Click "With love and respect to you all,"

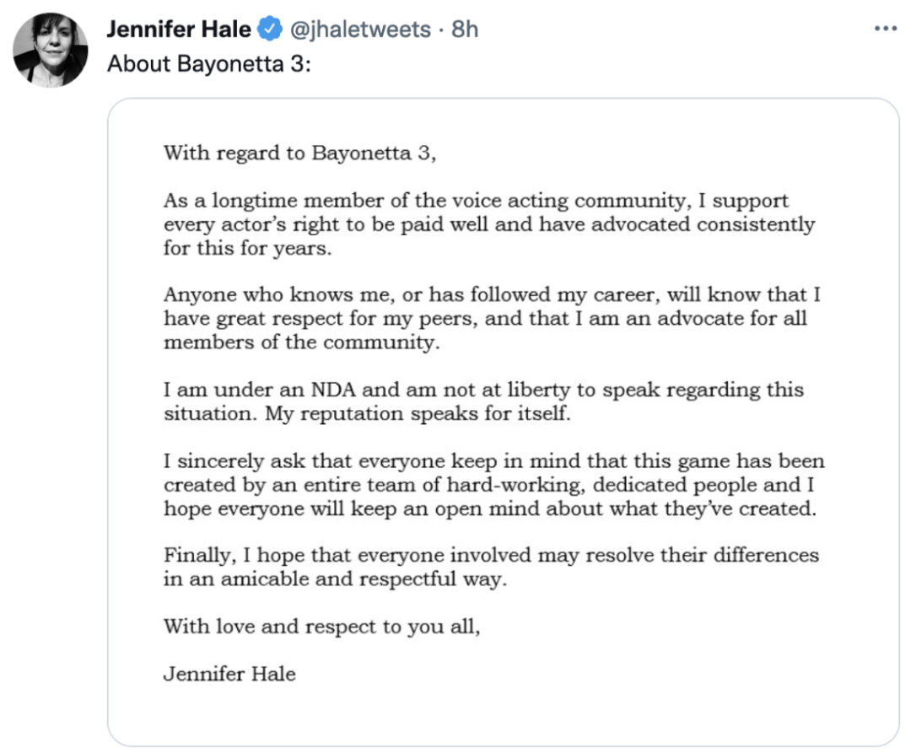[x=321, y=627]
